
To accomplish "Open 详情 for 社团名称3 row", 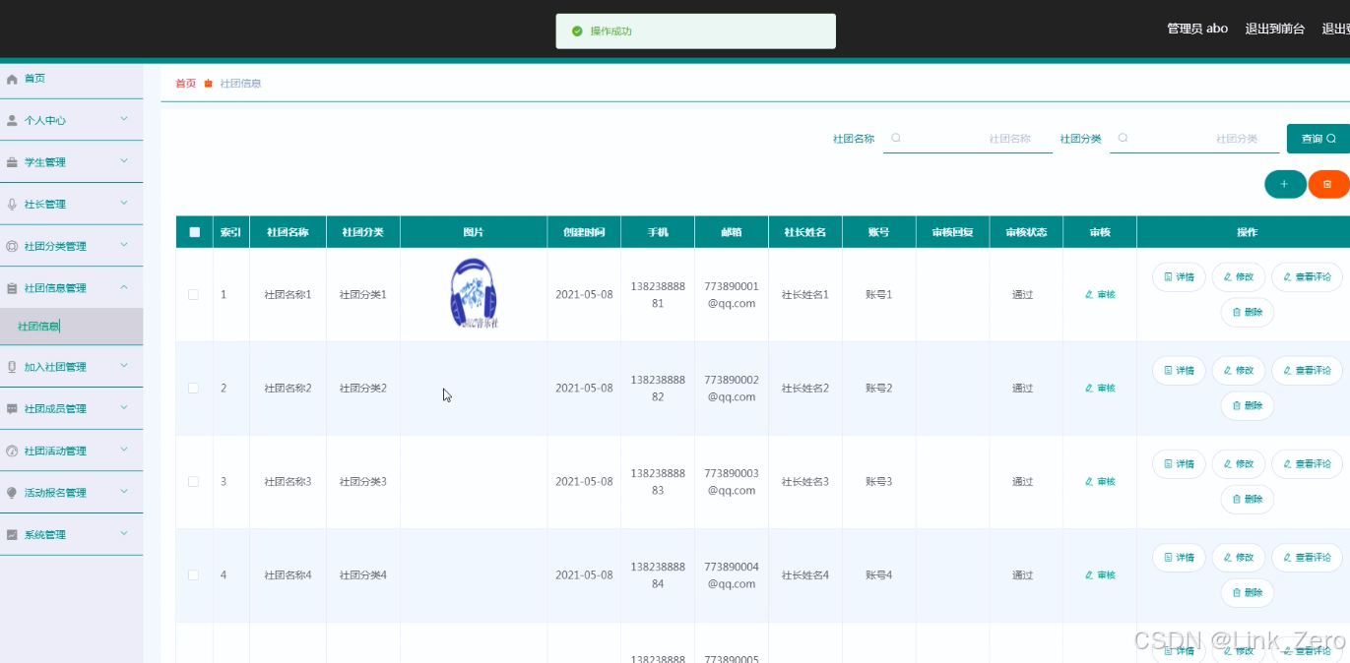I will [x=1179, y=464].
